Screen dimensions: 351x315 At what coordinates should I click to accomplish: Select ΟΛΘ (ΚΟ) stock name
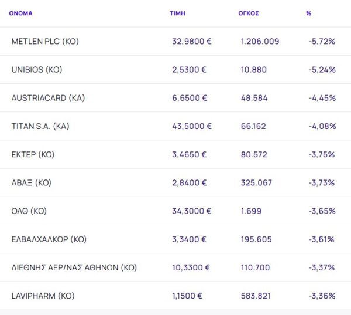click(29, 211)
